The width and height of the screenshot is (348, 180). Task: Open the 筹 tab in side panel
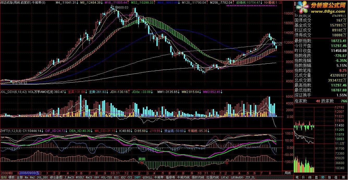point(343,177)
